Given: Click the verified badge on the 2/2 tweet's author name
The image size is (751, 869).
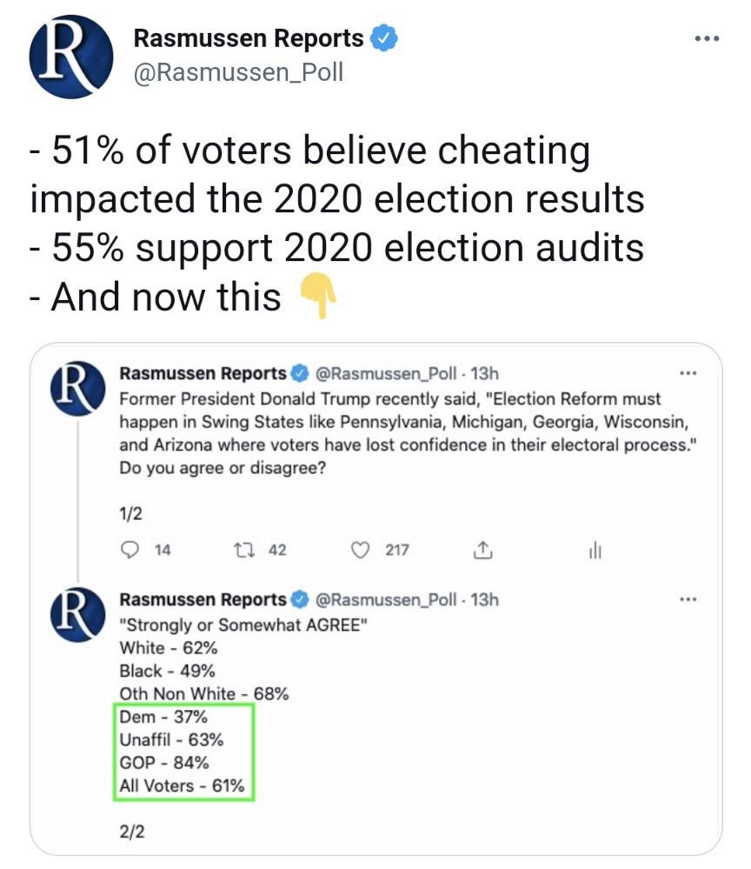Looking at the screenshot, I should point(300,599).
